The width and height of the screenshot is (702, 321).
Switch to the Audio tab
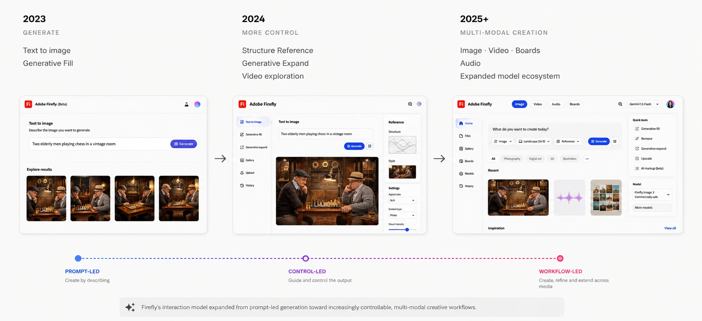tap(556, 104)
